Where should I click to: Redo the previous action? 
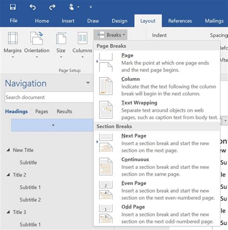pos(52,7)
